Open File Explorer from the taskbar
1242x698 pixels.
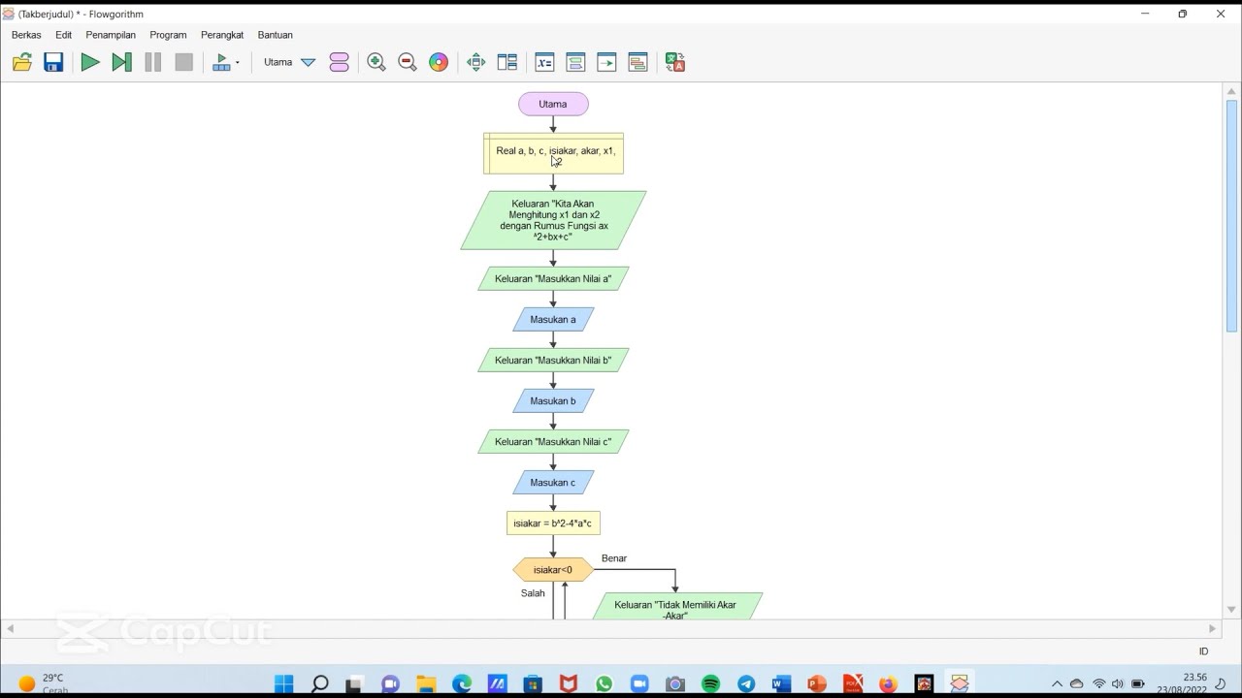[426, 684]
